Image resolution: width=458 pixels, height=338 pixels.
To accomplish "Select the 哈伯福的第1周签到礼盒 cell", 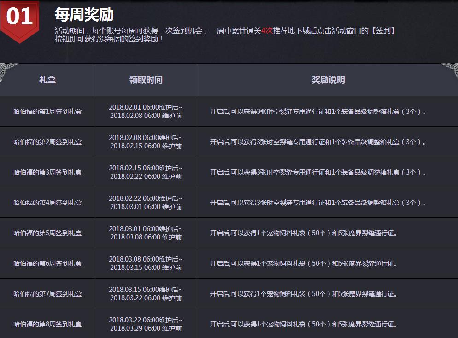I will [x=47, y=111].
